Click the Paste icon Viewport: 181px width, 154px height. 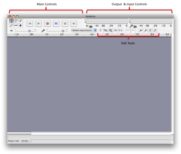click(x=110, y=31)
